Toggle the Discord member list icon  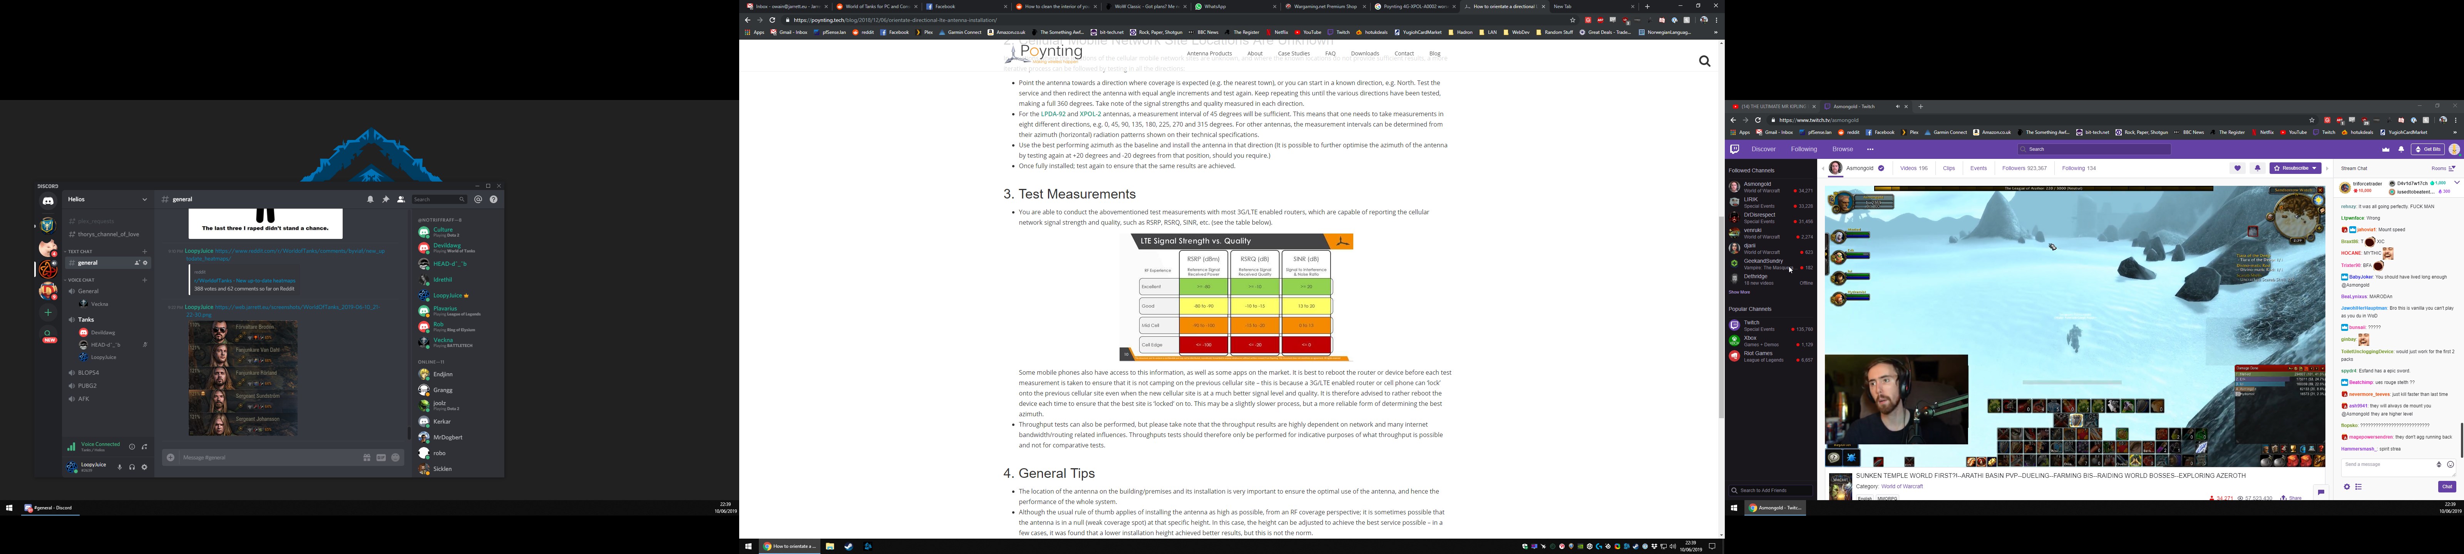click(401, 200)
